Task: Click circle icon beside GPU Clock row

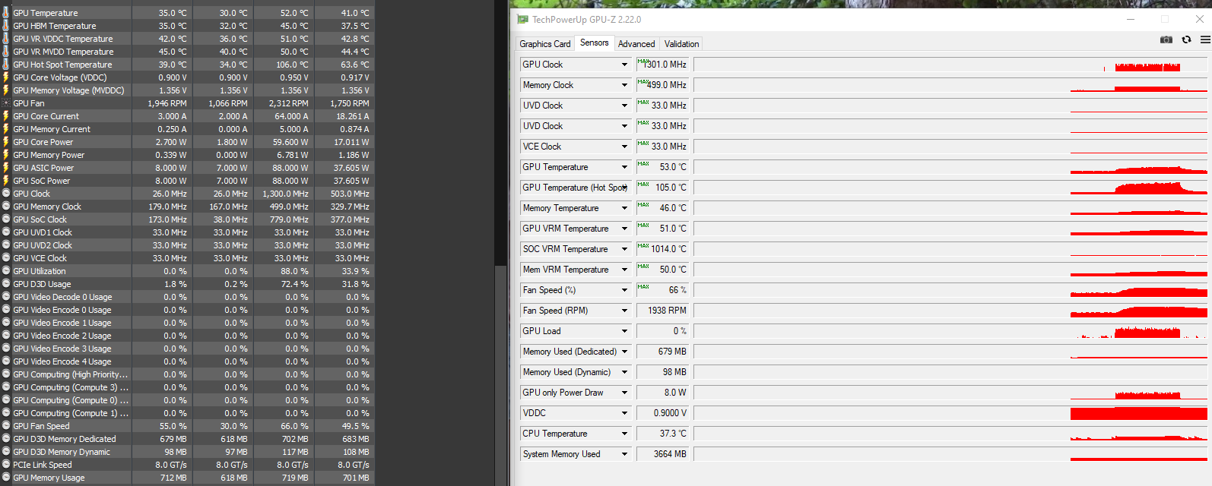Action: 5,194
